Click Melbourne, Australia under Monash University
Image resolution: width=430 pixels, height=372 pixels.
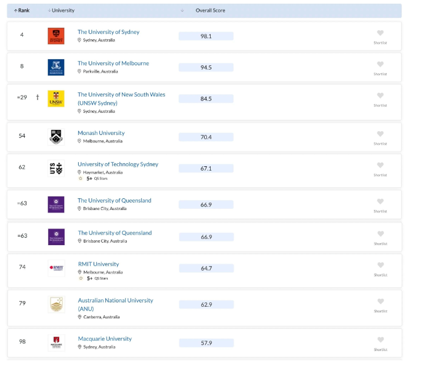(102, 141)
